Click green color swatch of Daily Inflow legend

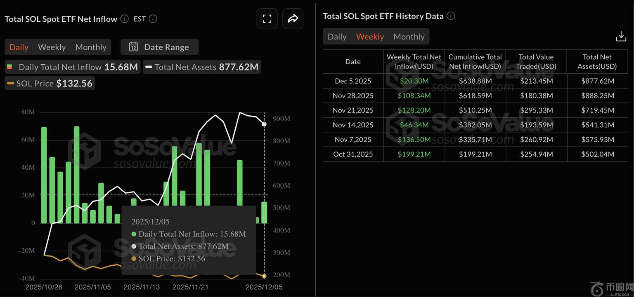point(9,67)
